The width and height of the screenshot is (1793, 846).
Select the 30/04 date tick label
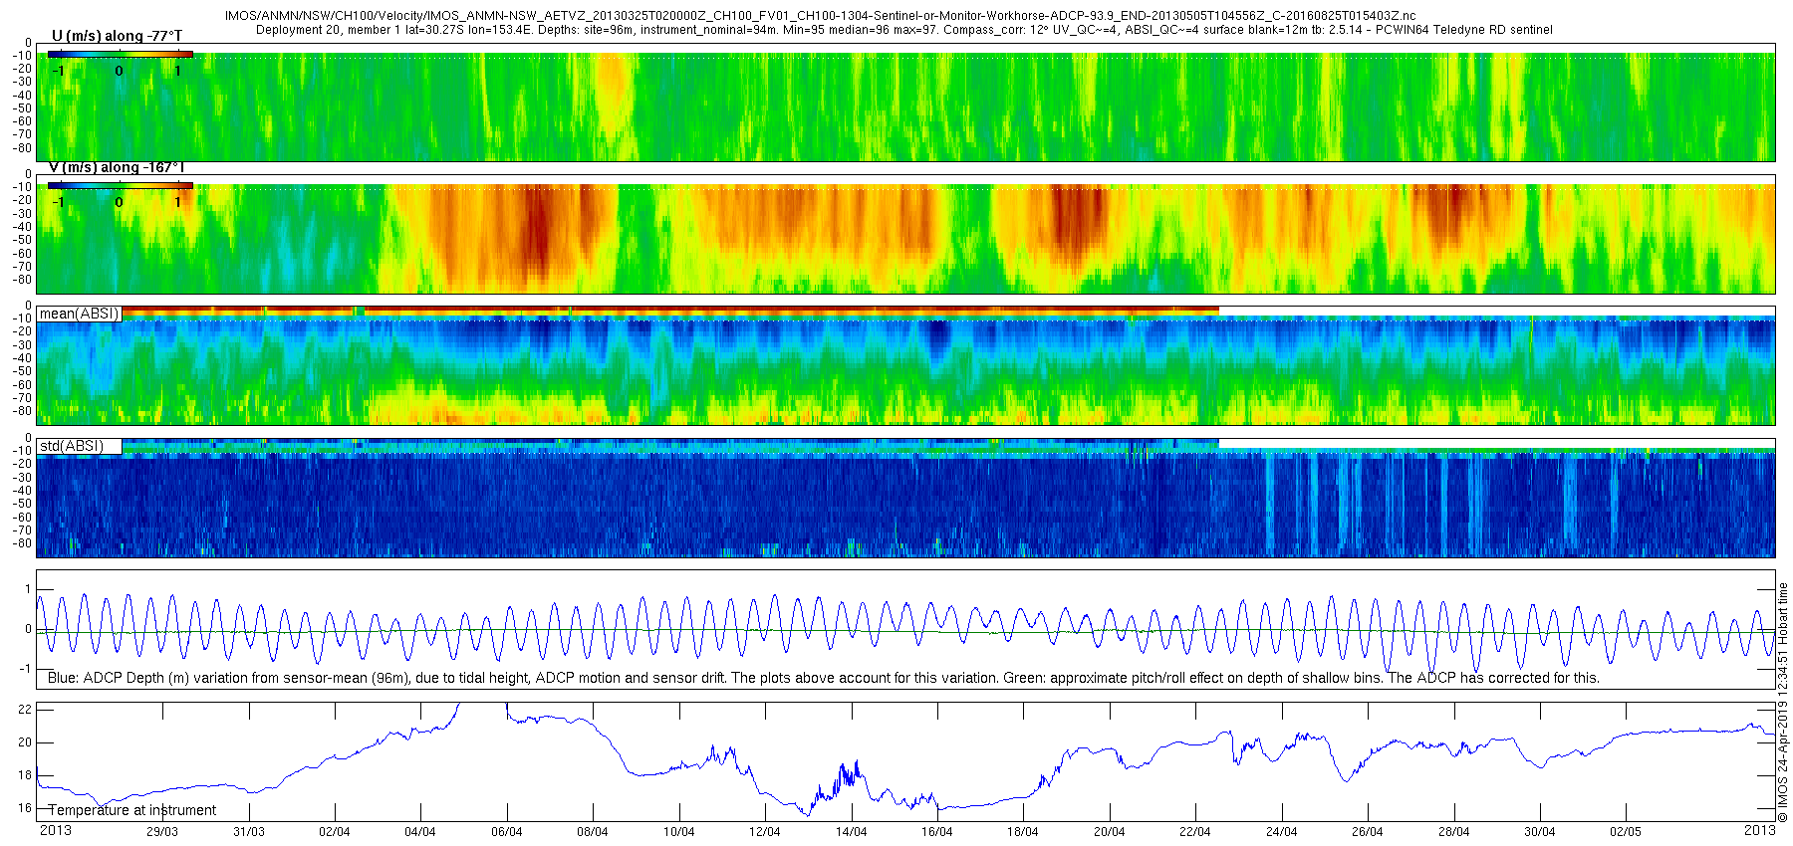[1539, 832]
